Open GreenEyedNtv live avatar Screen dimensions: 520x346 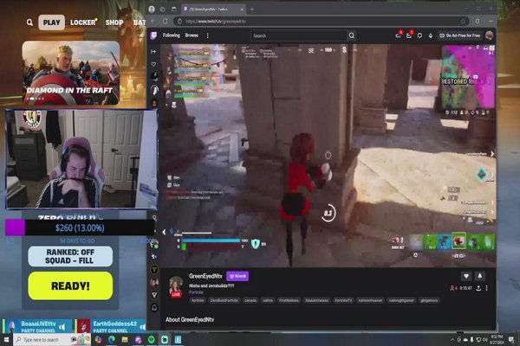click(x=176, y=286)
